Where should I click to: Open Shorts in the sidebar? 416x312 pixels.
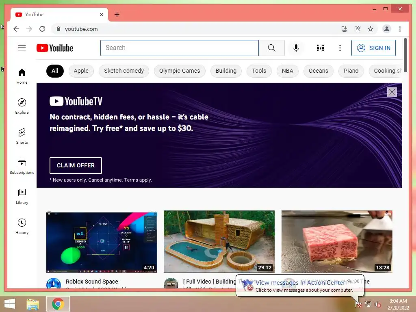pyautogui.click(x=22, y=136)
